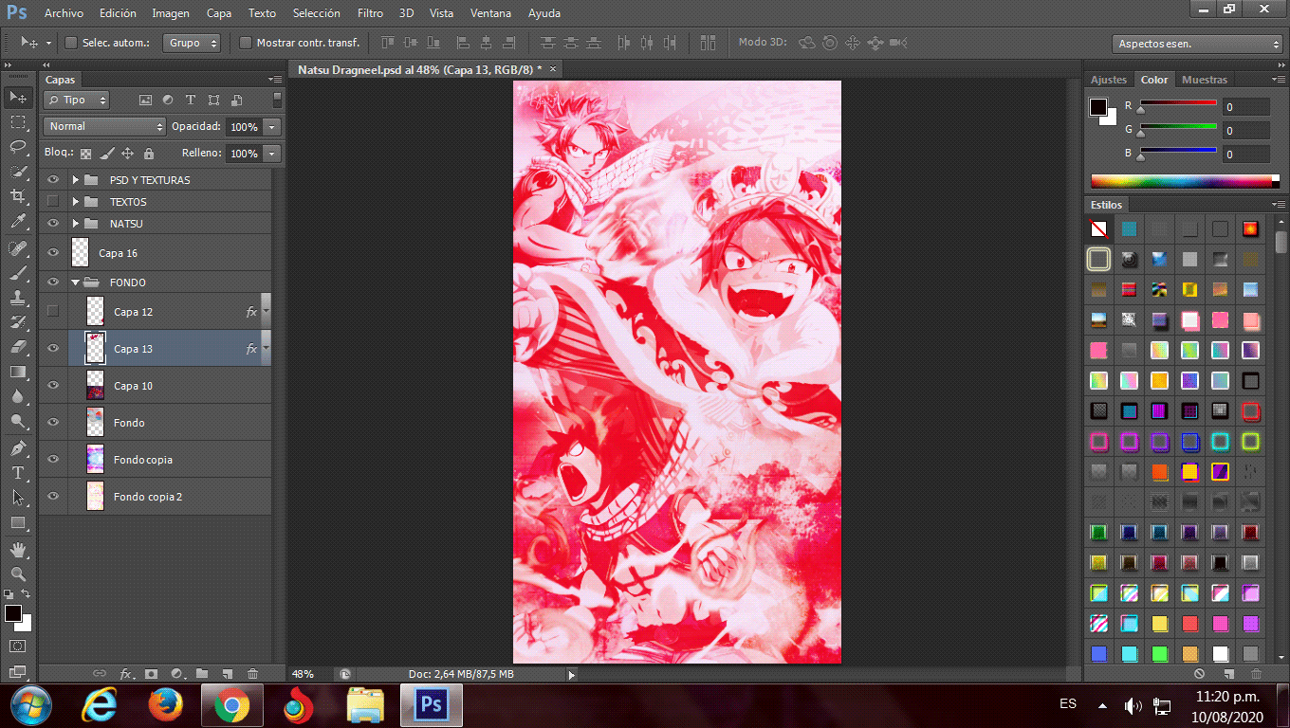Select the Eyedropper tool
The height and width of the screenshot is (728, 1290).
pos(17,222)
